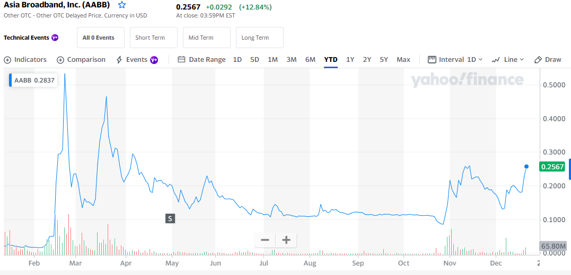Click the 65.80M volume label
This screenshot has width=571, height=275.
click(552, 246)
